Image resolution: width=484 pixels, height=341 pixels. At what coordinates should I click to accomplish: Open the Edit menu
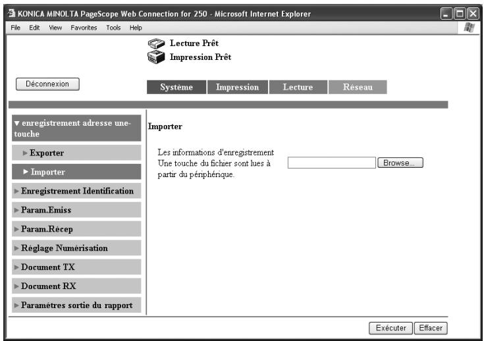(34, 28)
